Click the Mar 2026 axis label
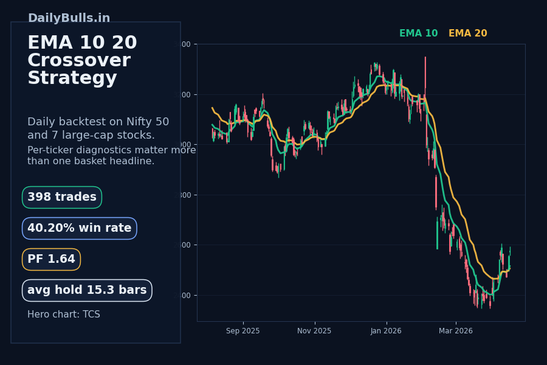The width and height of the screenshot is (547, 365). tap(456, 331)
